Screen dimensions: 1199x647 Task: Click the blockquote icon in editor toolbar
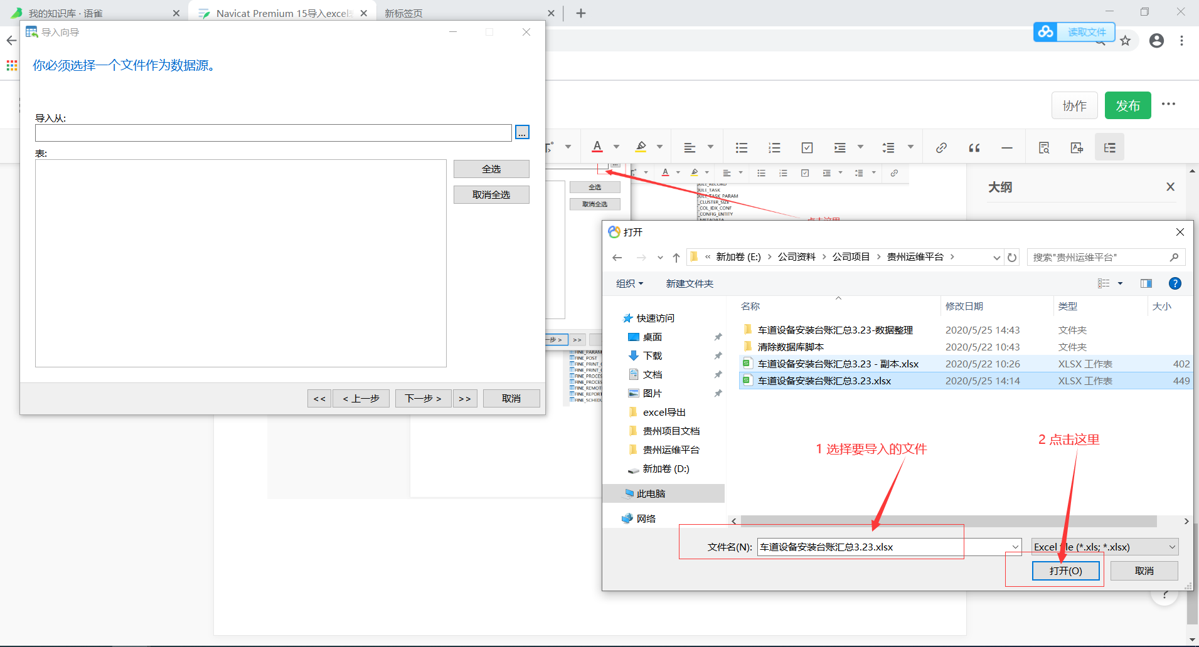click(974, 148)
